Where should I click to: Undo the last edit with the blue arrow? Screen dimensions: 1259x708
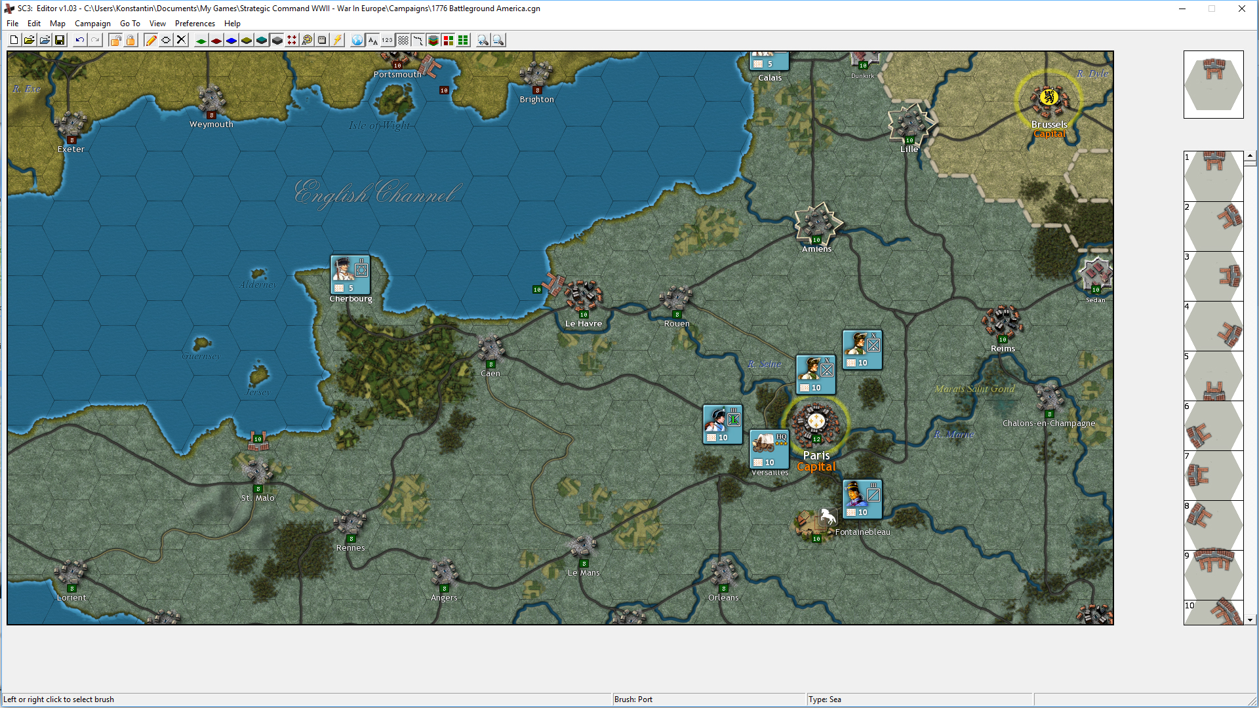click(x=79, y=41)
